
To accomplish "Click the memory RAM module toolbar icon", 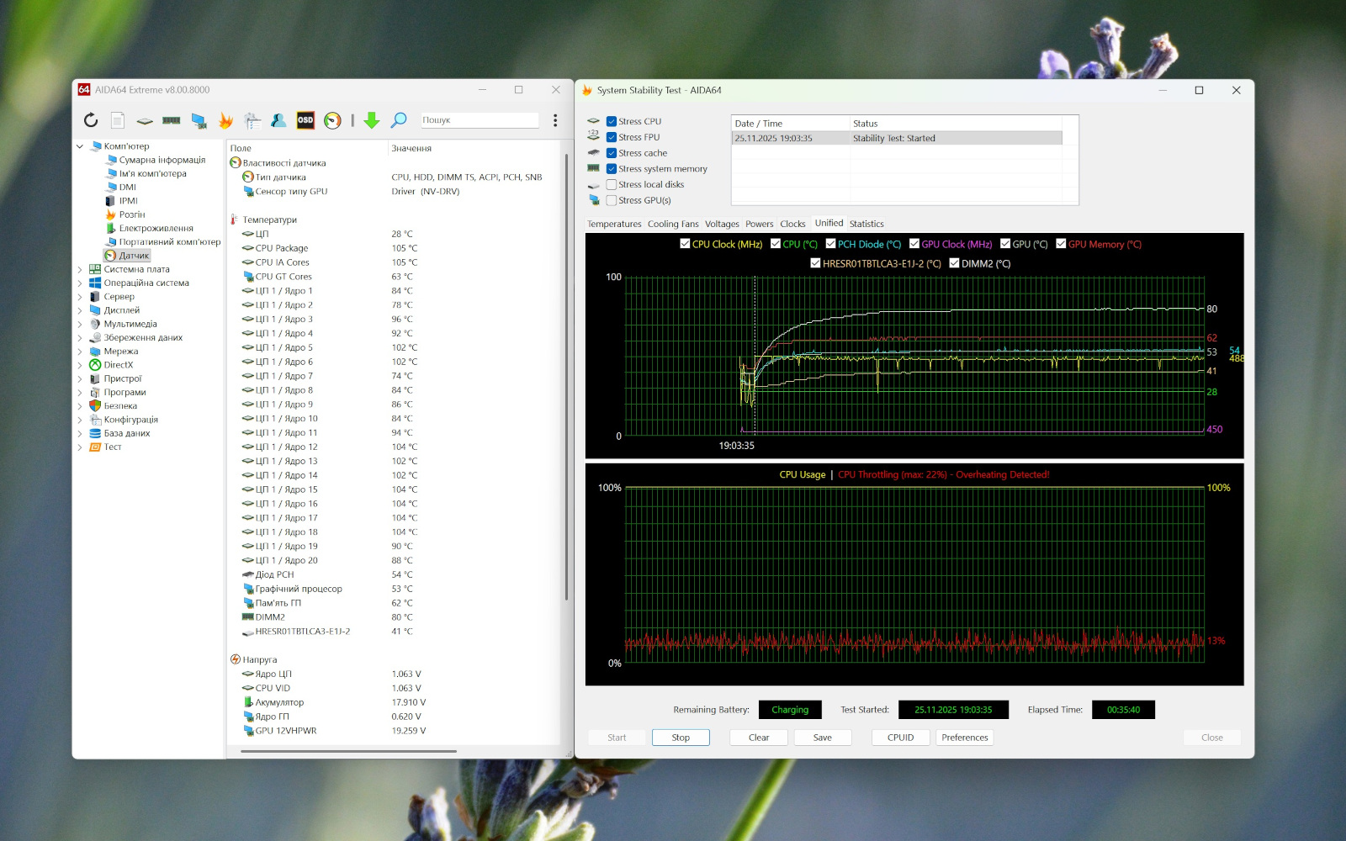I will click(x=172, y=120).
